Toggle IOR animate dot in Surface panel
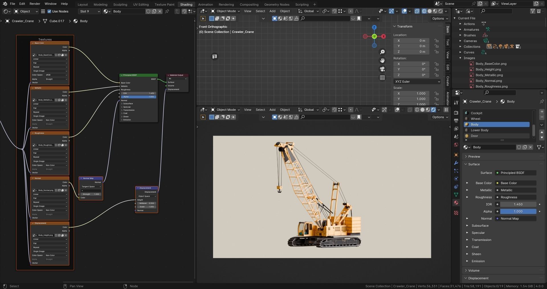This screenshot has height=289, width=547. tap(540, 204)
